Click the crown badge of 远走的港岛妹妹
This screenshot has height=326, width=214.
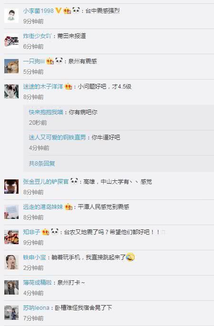coord(68,207)
